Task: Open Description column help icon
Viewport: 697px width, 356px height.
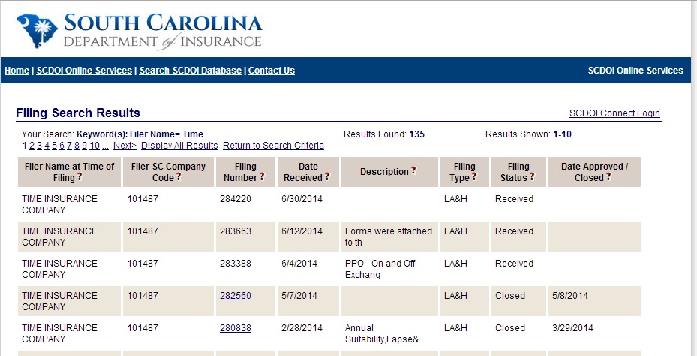Action: pos(413,170)
